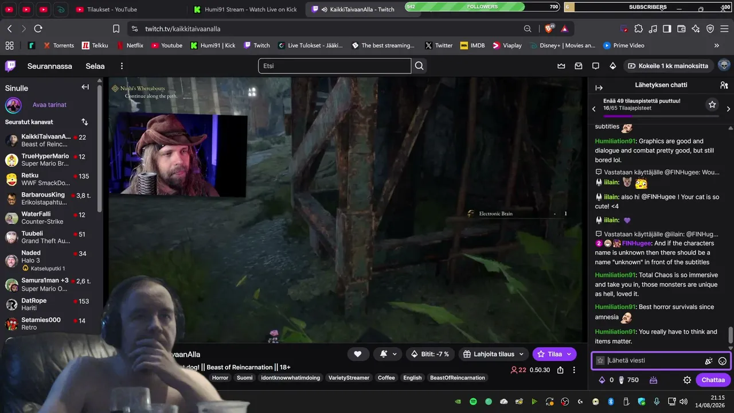Collapse the Sinulle sidebar
Screen dimensions: 734x413
click(x=85, y=87)
